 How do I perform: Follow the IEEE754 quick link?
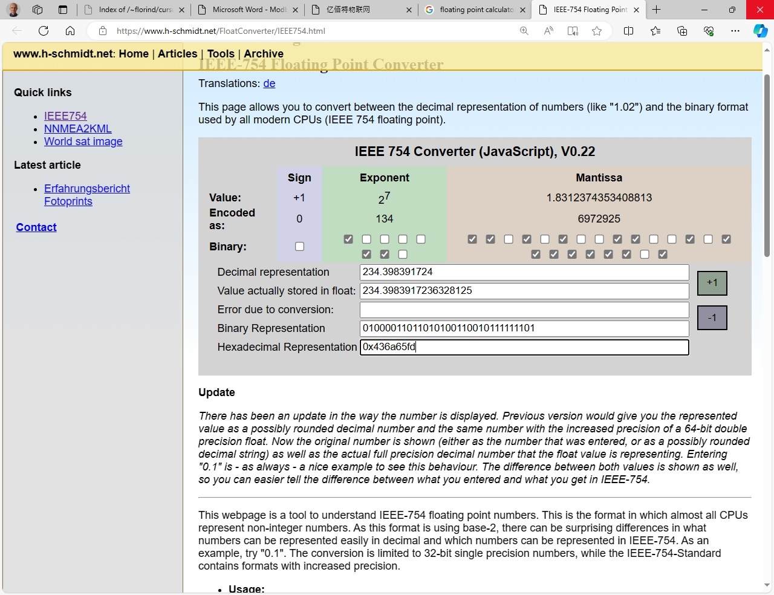point(65,116)
